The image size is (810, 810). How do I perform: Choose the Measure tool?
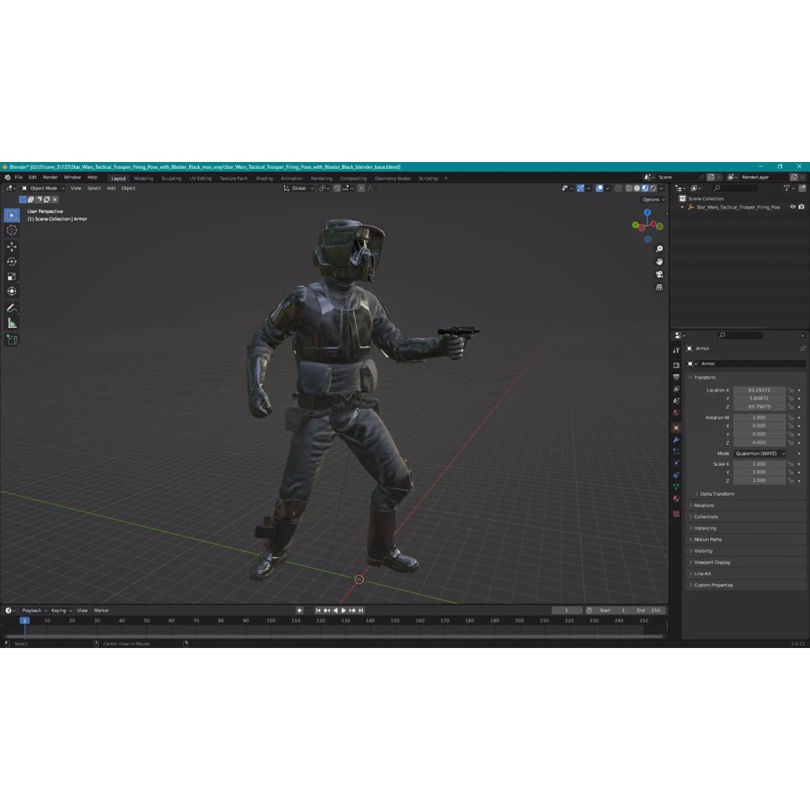pos(12,323)
